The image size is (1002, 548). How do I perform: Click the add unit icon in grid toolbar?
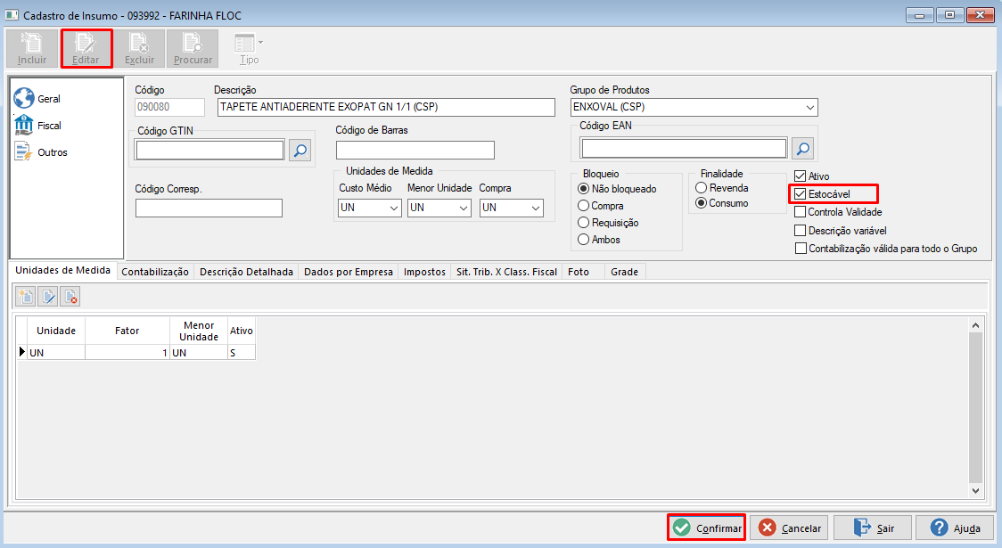pos(26,297)
